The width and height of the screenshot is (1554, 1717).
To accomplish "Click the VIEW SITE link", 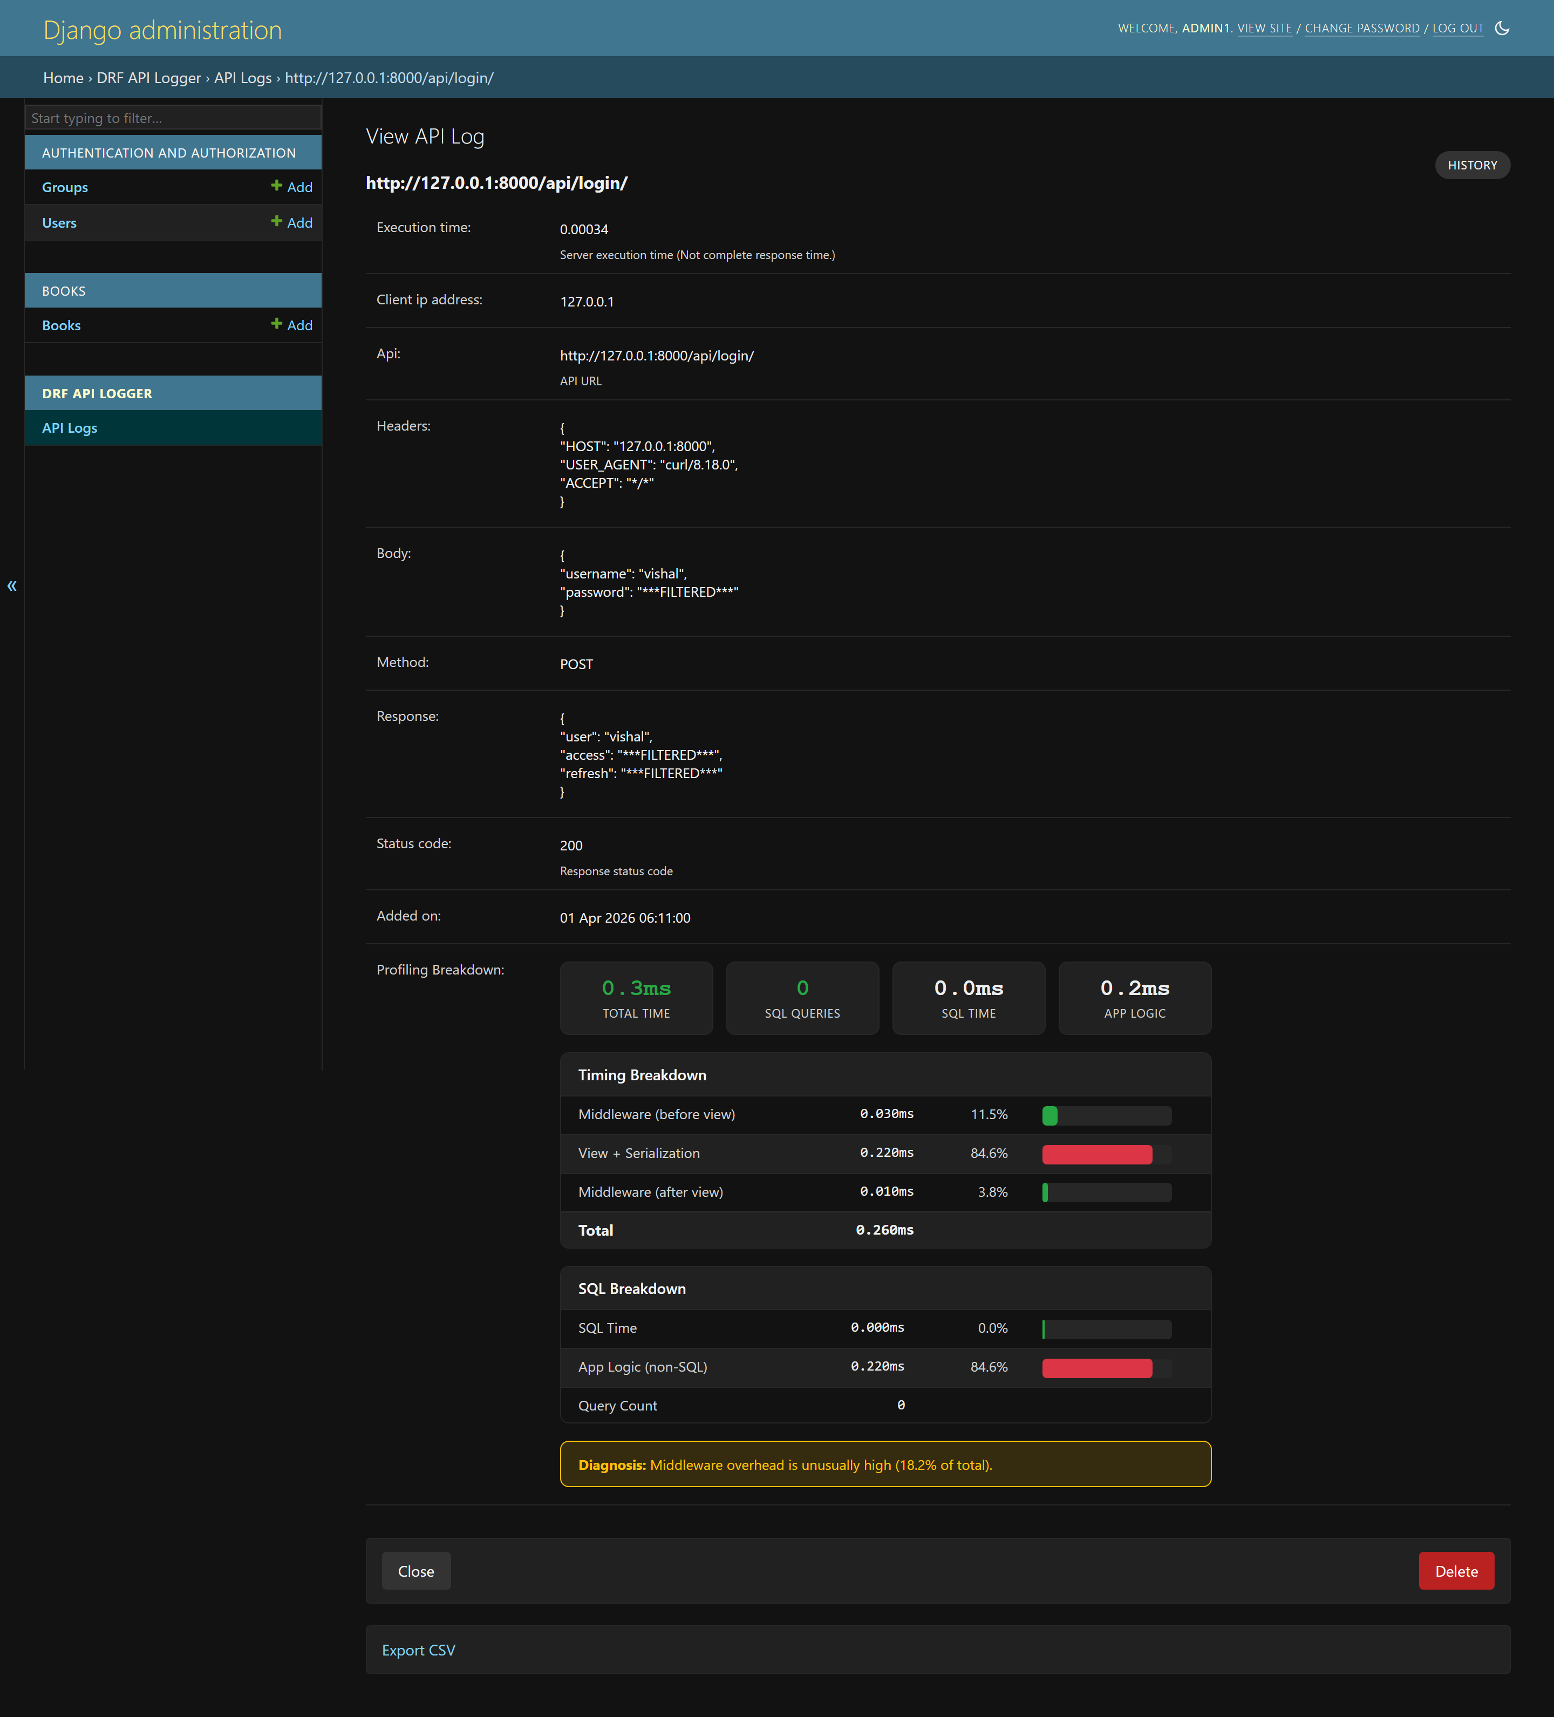I will (1264, 28).
